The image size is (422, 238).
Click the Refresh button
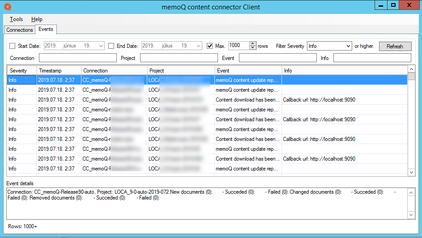395,46
